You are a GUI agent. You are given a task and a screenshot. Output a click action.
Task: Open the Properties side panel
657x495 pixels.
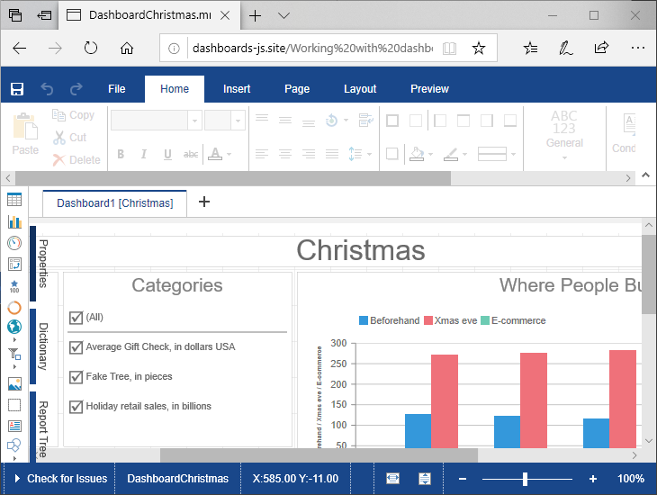[40, 264]
